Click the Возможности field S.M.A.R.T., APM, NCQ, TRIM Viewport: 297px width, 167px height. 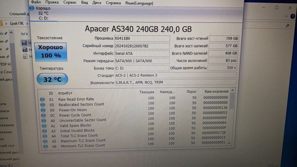176,82
